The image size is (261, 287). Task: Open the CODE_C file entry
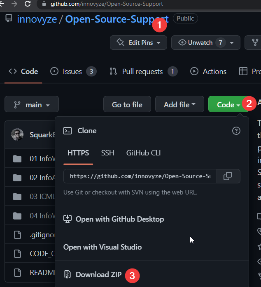[x=42, y=254]
